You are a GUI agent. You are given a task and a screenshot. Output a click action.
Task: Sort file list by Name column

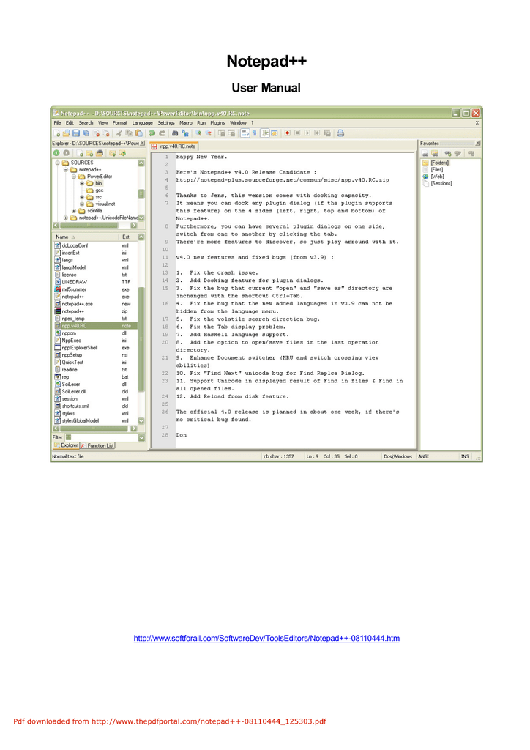(85, 237)
